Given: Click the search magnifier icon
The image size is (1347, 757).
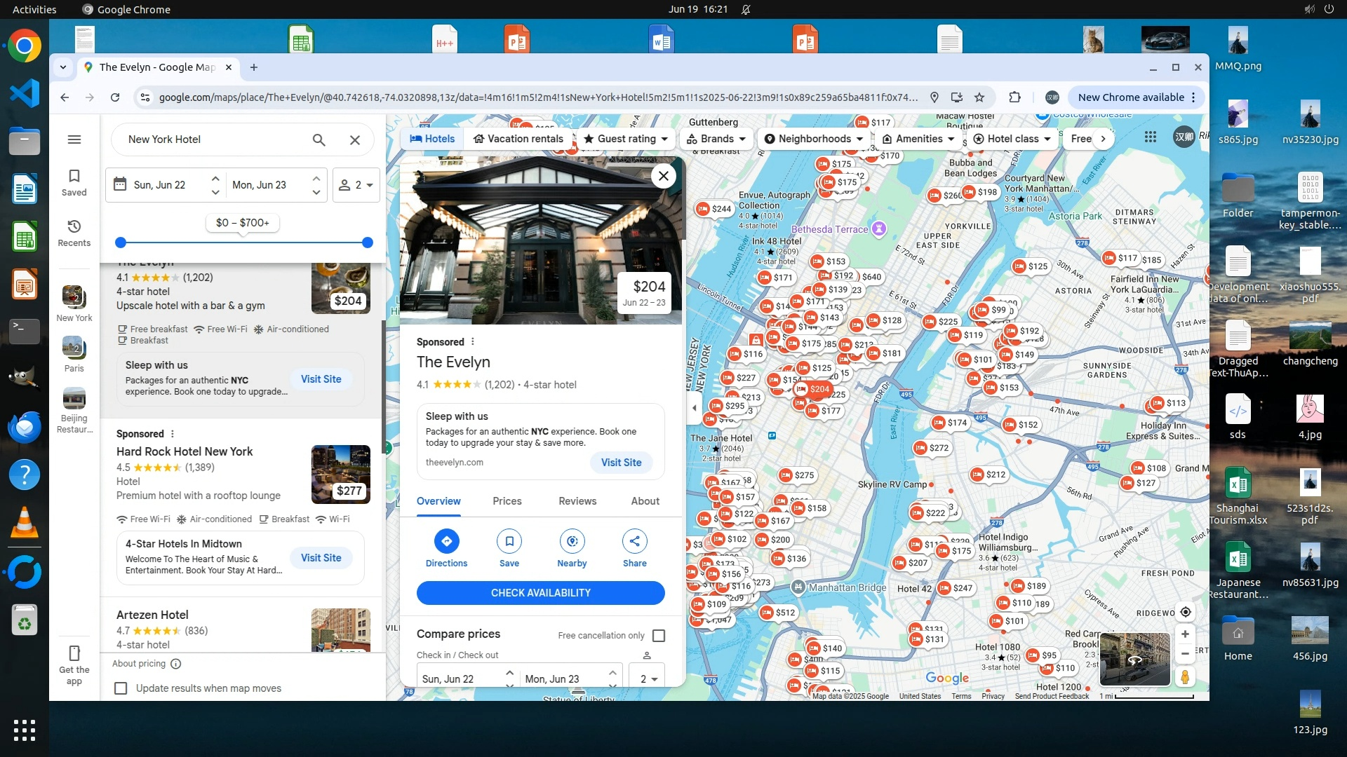Looking at the screenshot, I should [x=319, y=139].
